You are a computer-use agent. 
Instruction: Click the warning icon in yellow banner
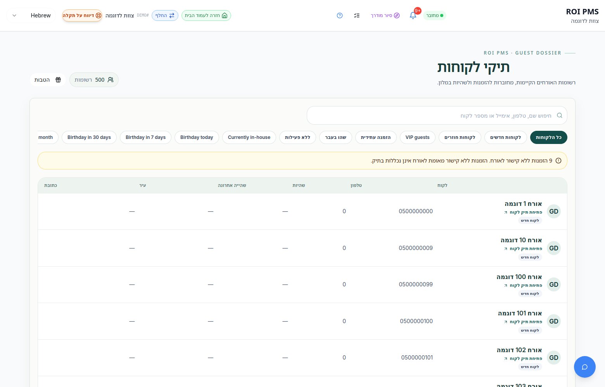(x=558, y=161)
